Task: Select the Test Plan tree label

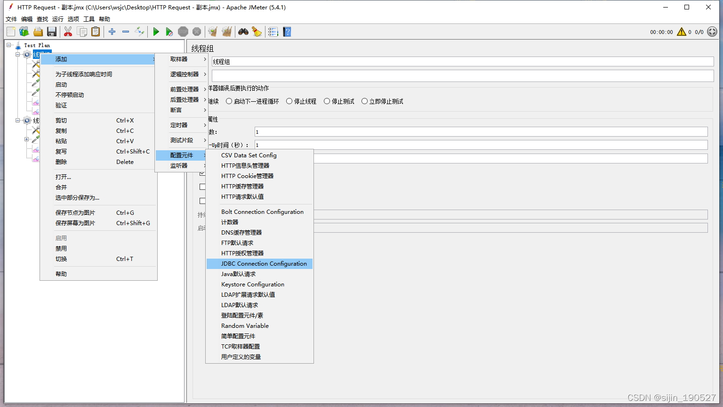Action: (37, 45)
